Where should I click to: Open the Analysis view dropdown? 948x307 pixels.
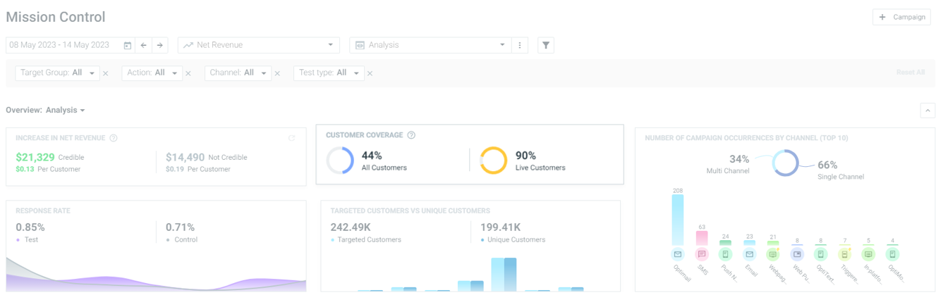[x=430, y=45]
